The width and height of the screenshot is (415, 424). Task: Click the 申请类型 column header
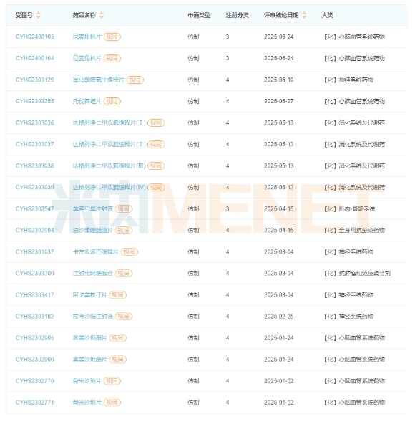(x=199, y=15)
